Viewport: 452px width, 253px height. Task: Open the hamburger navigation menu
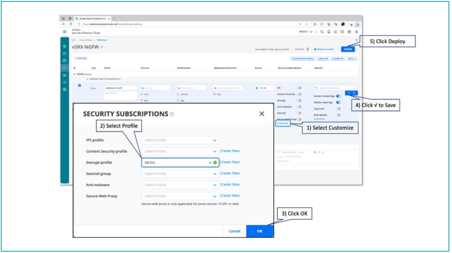[65, 32]
